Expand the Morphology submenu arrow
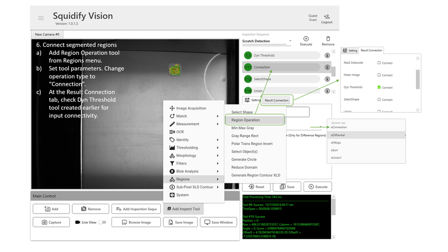 [x=218, y=155]
